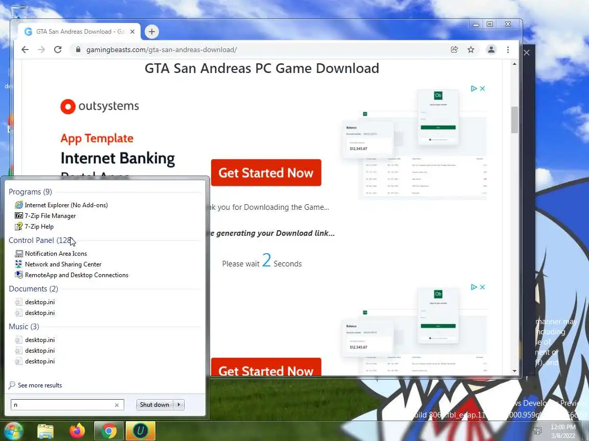Clear the search box with X
Screen dimensions: 589x441
click(x=117, y=405)
